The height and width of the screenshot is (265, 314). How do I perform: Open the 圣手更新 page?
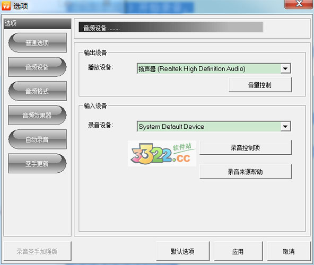tap(38, 164)
